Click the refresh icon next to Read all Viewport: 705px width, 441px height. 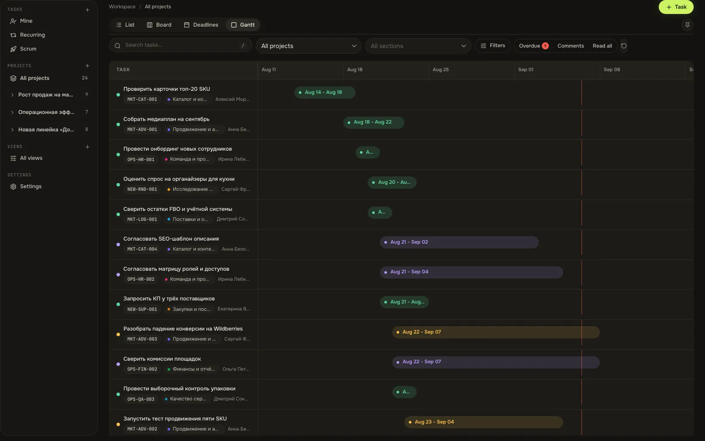pyautogui.click(x=624, y=46)
